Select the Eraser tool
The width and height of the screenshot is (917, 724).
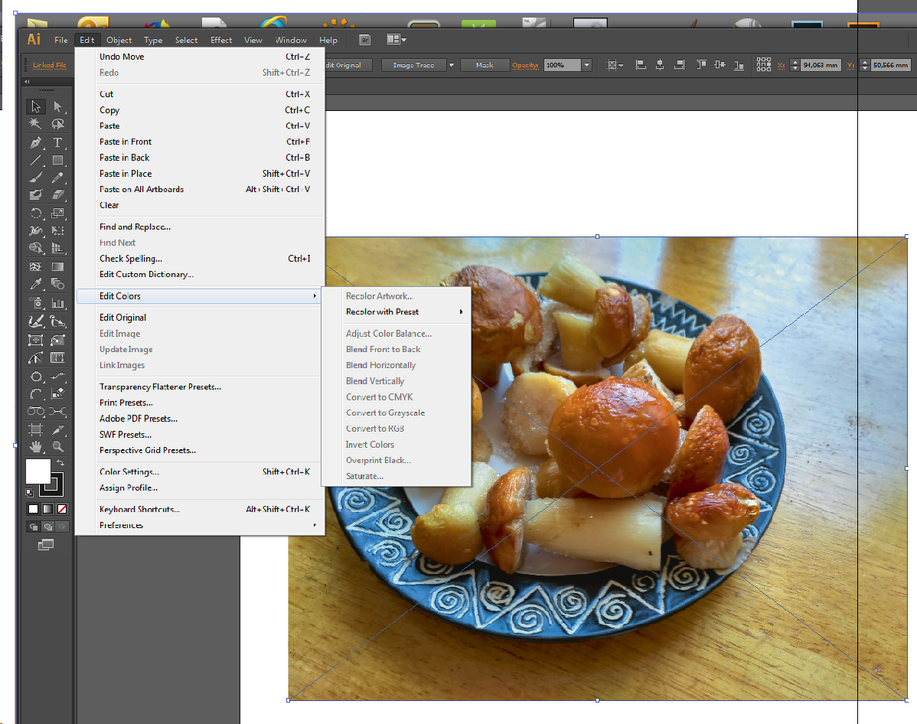(57, 194)
